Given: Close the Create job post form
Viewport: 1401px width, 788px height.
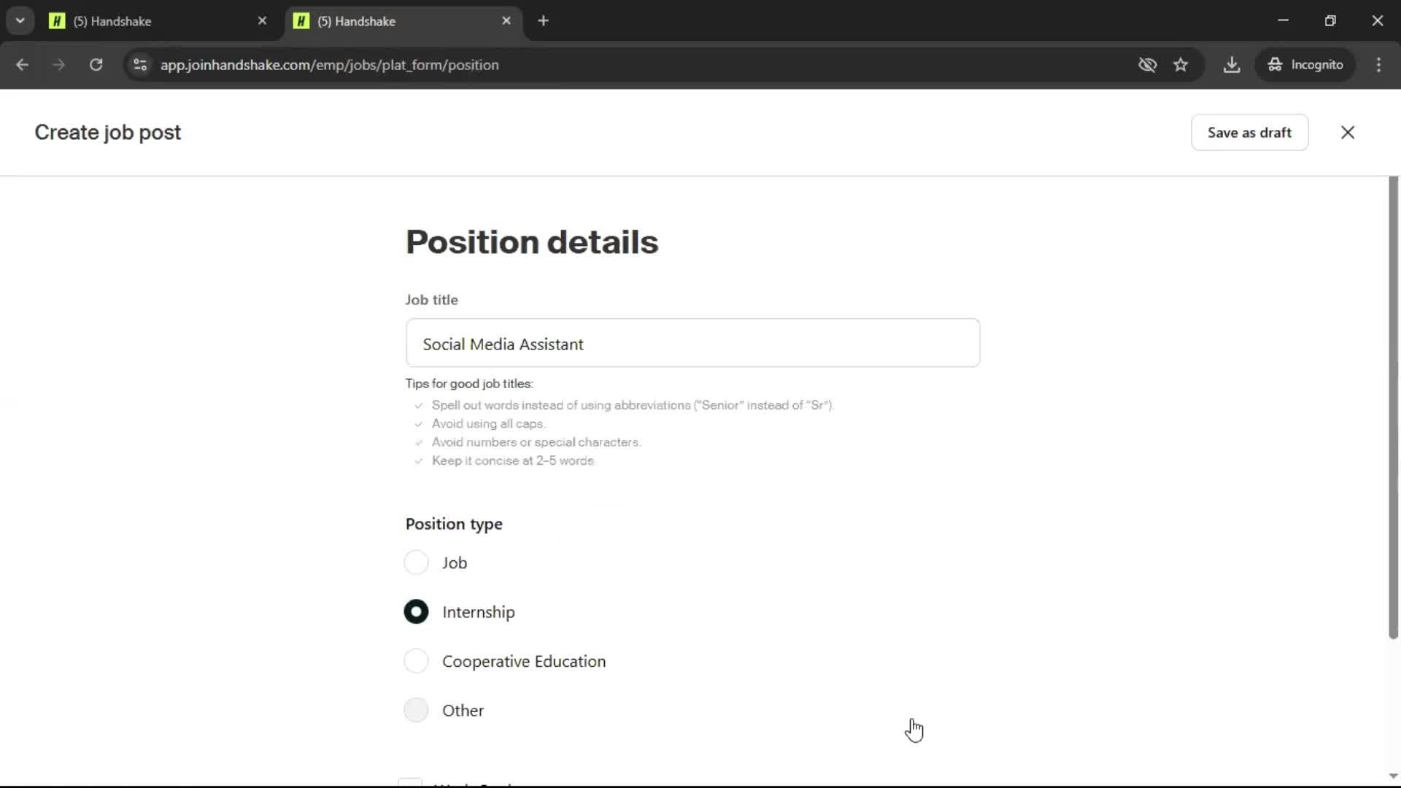Looking at the screenshot, I should point(1348,132).
